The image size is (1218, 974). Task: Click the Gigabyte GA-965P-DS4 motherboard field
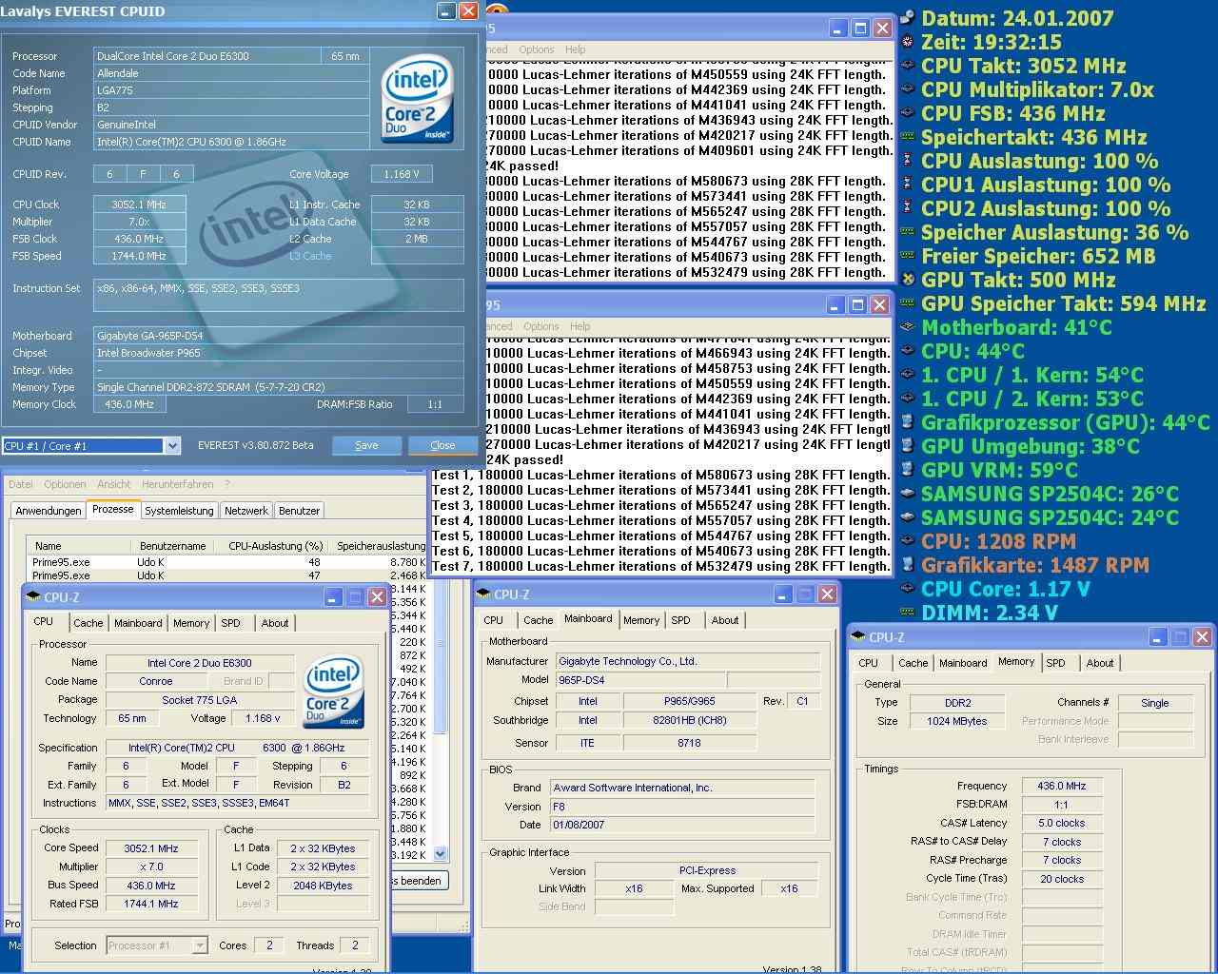pos(279,336)
